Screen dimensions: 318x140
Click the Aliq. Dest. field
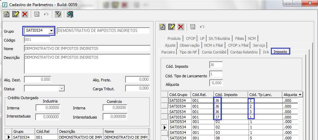tap(38, 79)
